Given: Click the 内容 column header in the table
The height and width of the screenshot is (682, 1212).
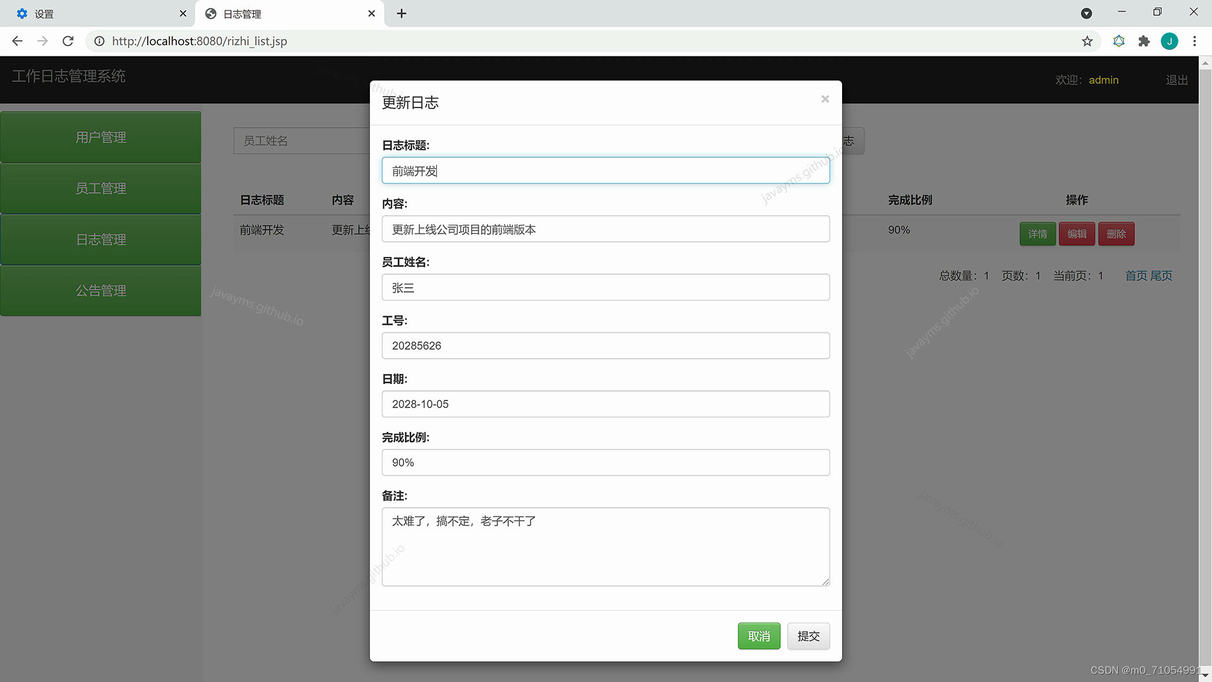Looking at the screenshot, I should [x=343, y=200].
